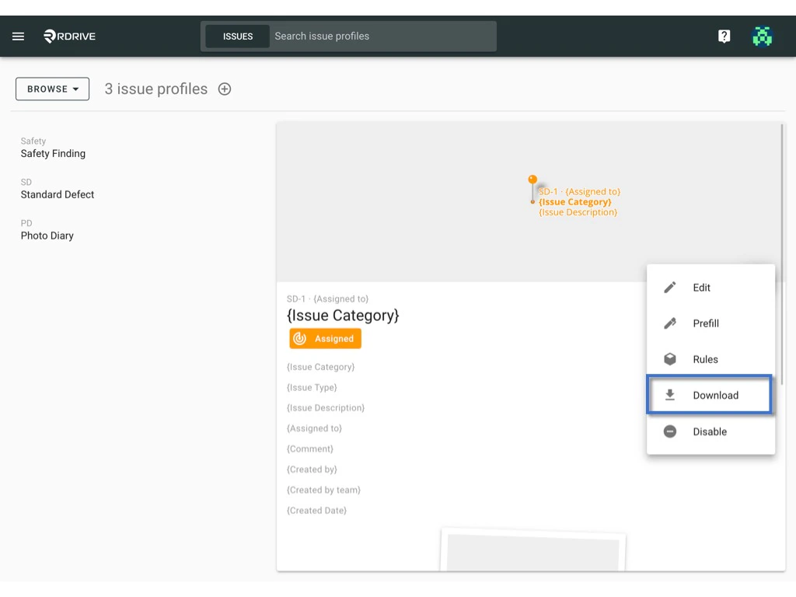Viewport: 796px width, 597px height.
Task: Choose Edit from the context menu
Action: pyautogui.click(x=701, y=288)
